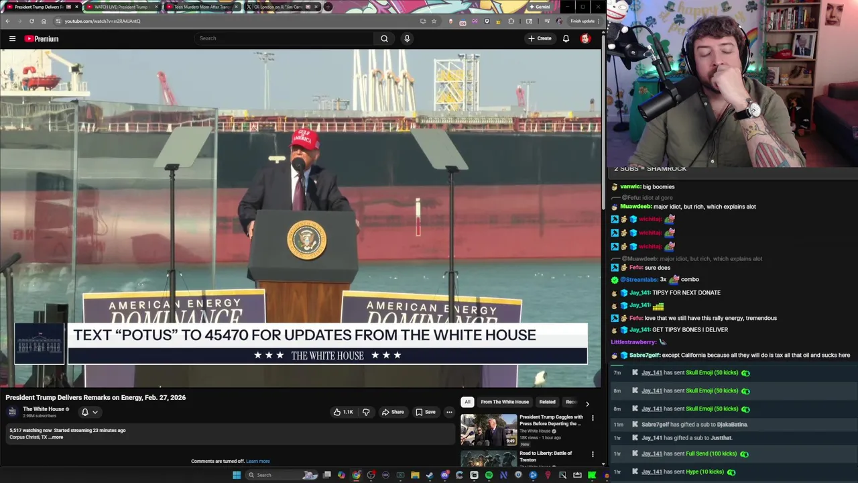Open Road to Liberty Battle of Trenton thumbnail
The image size is (858, 483).
coord(489,459)
